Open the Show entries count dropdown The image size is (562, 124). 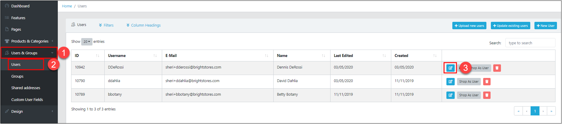pyautogui.click(x=87, y=42)
